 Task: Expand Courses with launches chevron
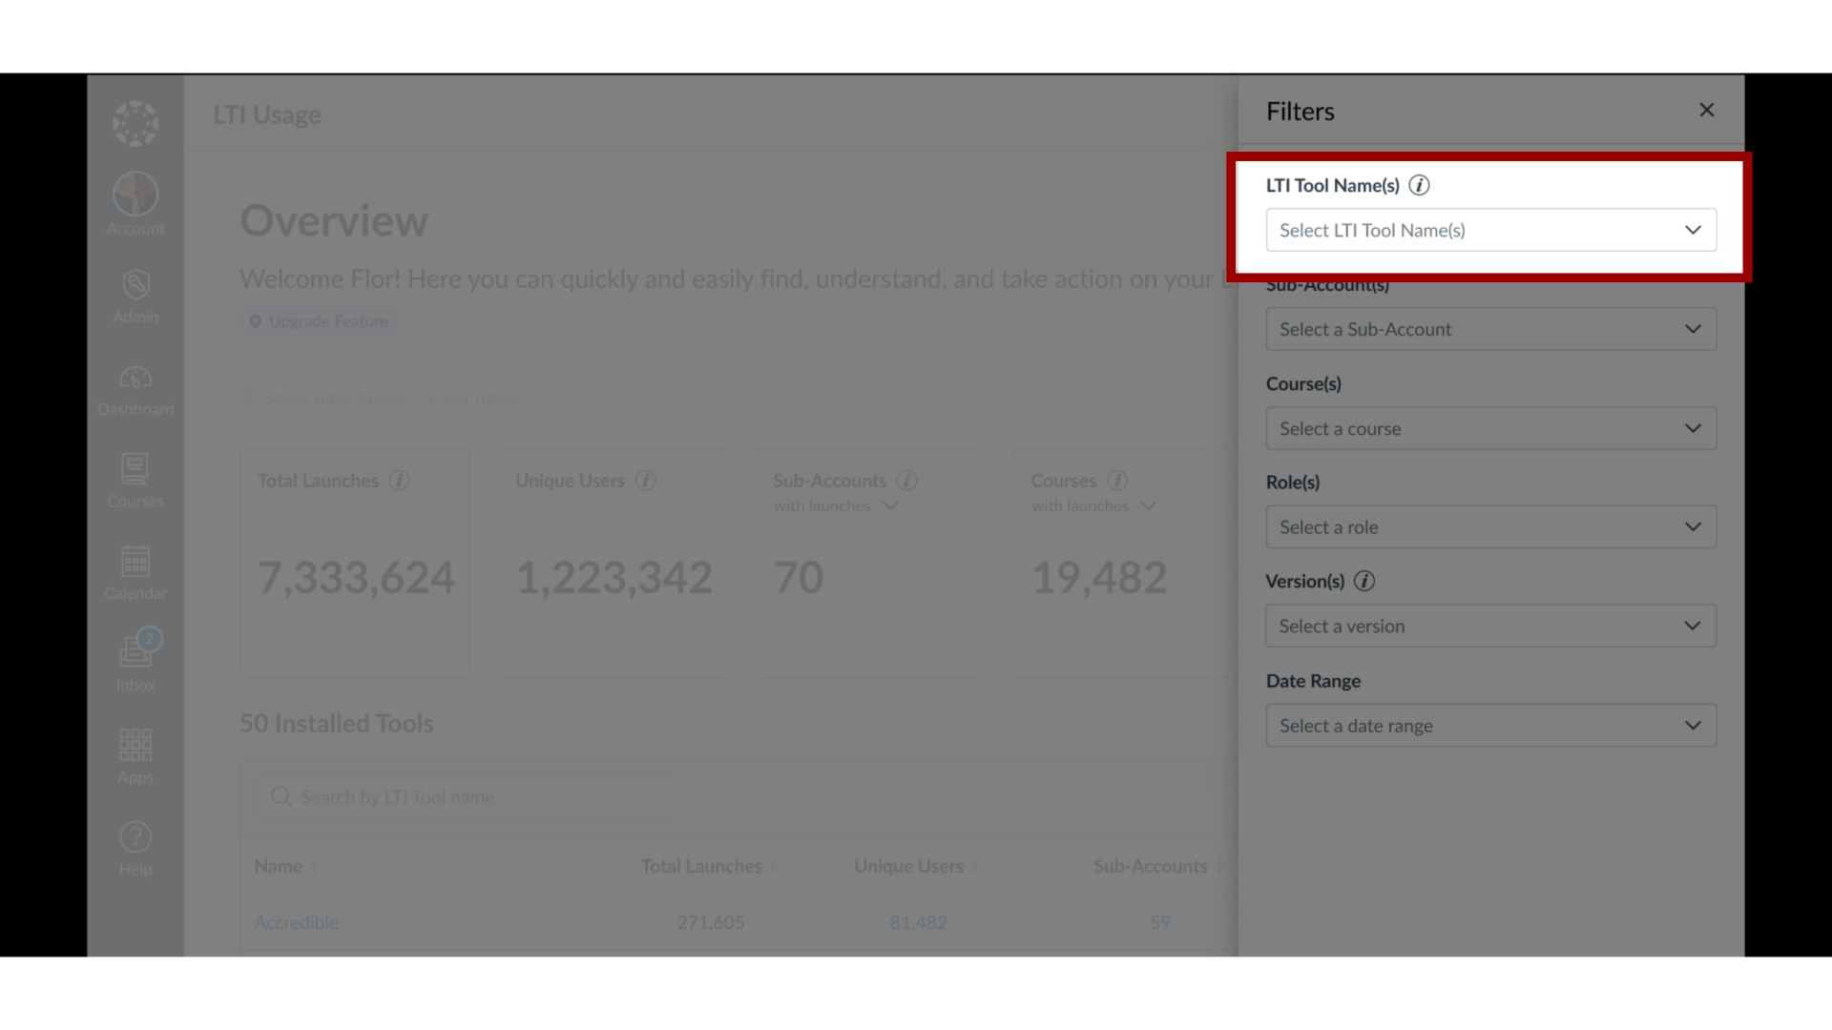click(x=1149, y=505)
